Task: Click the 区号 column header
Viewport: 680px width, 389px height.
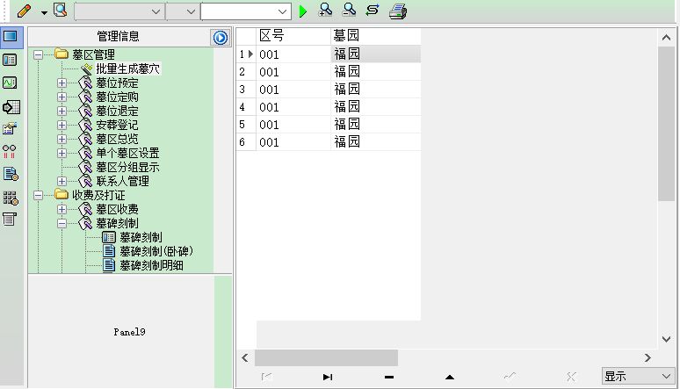Action: click(293, 35)
